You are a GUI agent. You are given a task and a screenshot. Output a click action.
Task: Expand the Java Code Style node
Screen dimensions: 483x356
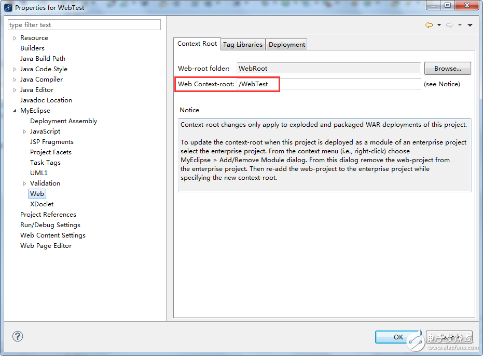15,69
